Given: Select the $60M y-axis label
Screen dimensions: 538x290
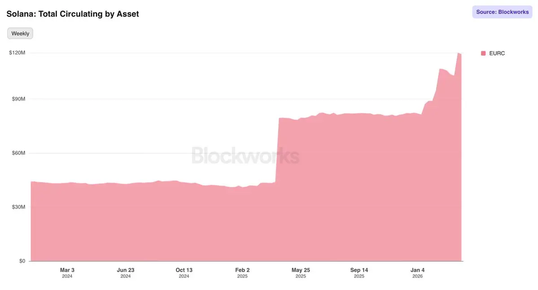Looking at the screenshot, I should pyautogui.click(x=18, y=153).
